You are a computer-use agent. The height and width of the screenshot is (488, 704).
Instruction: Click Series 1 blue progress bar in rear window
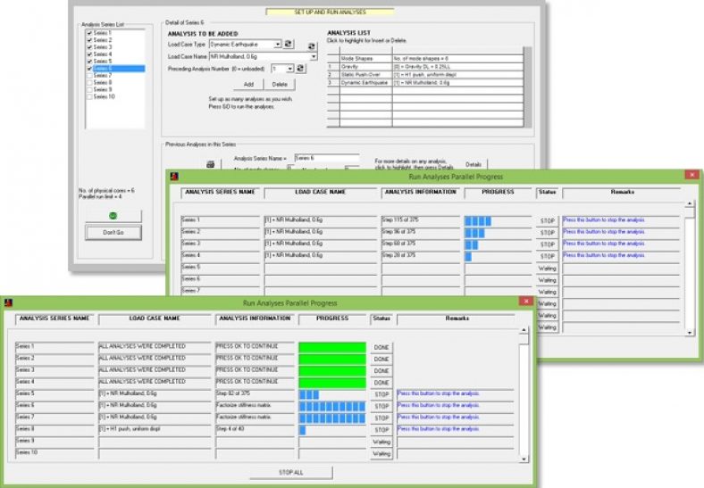click(x=478, y=220)
